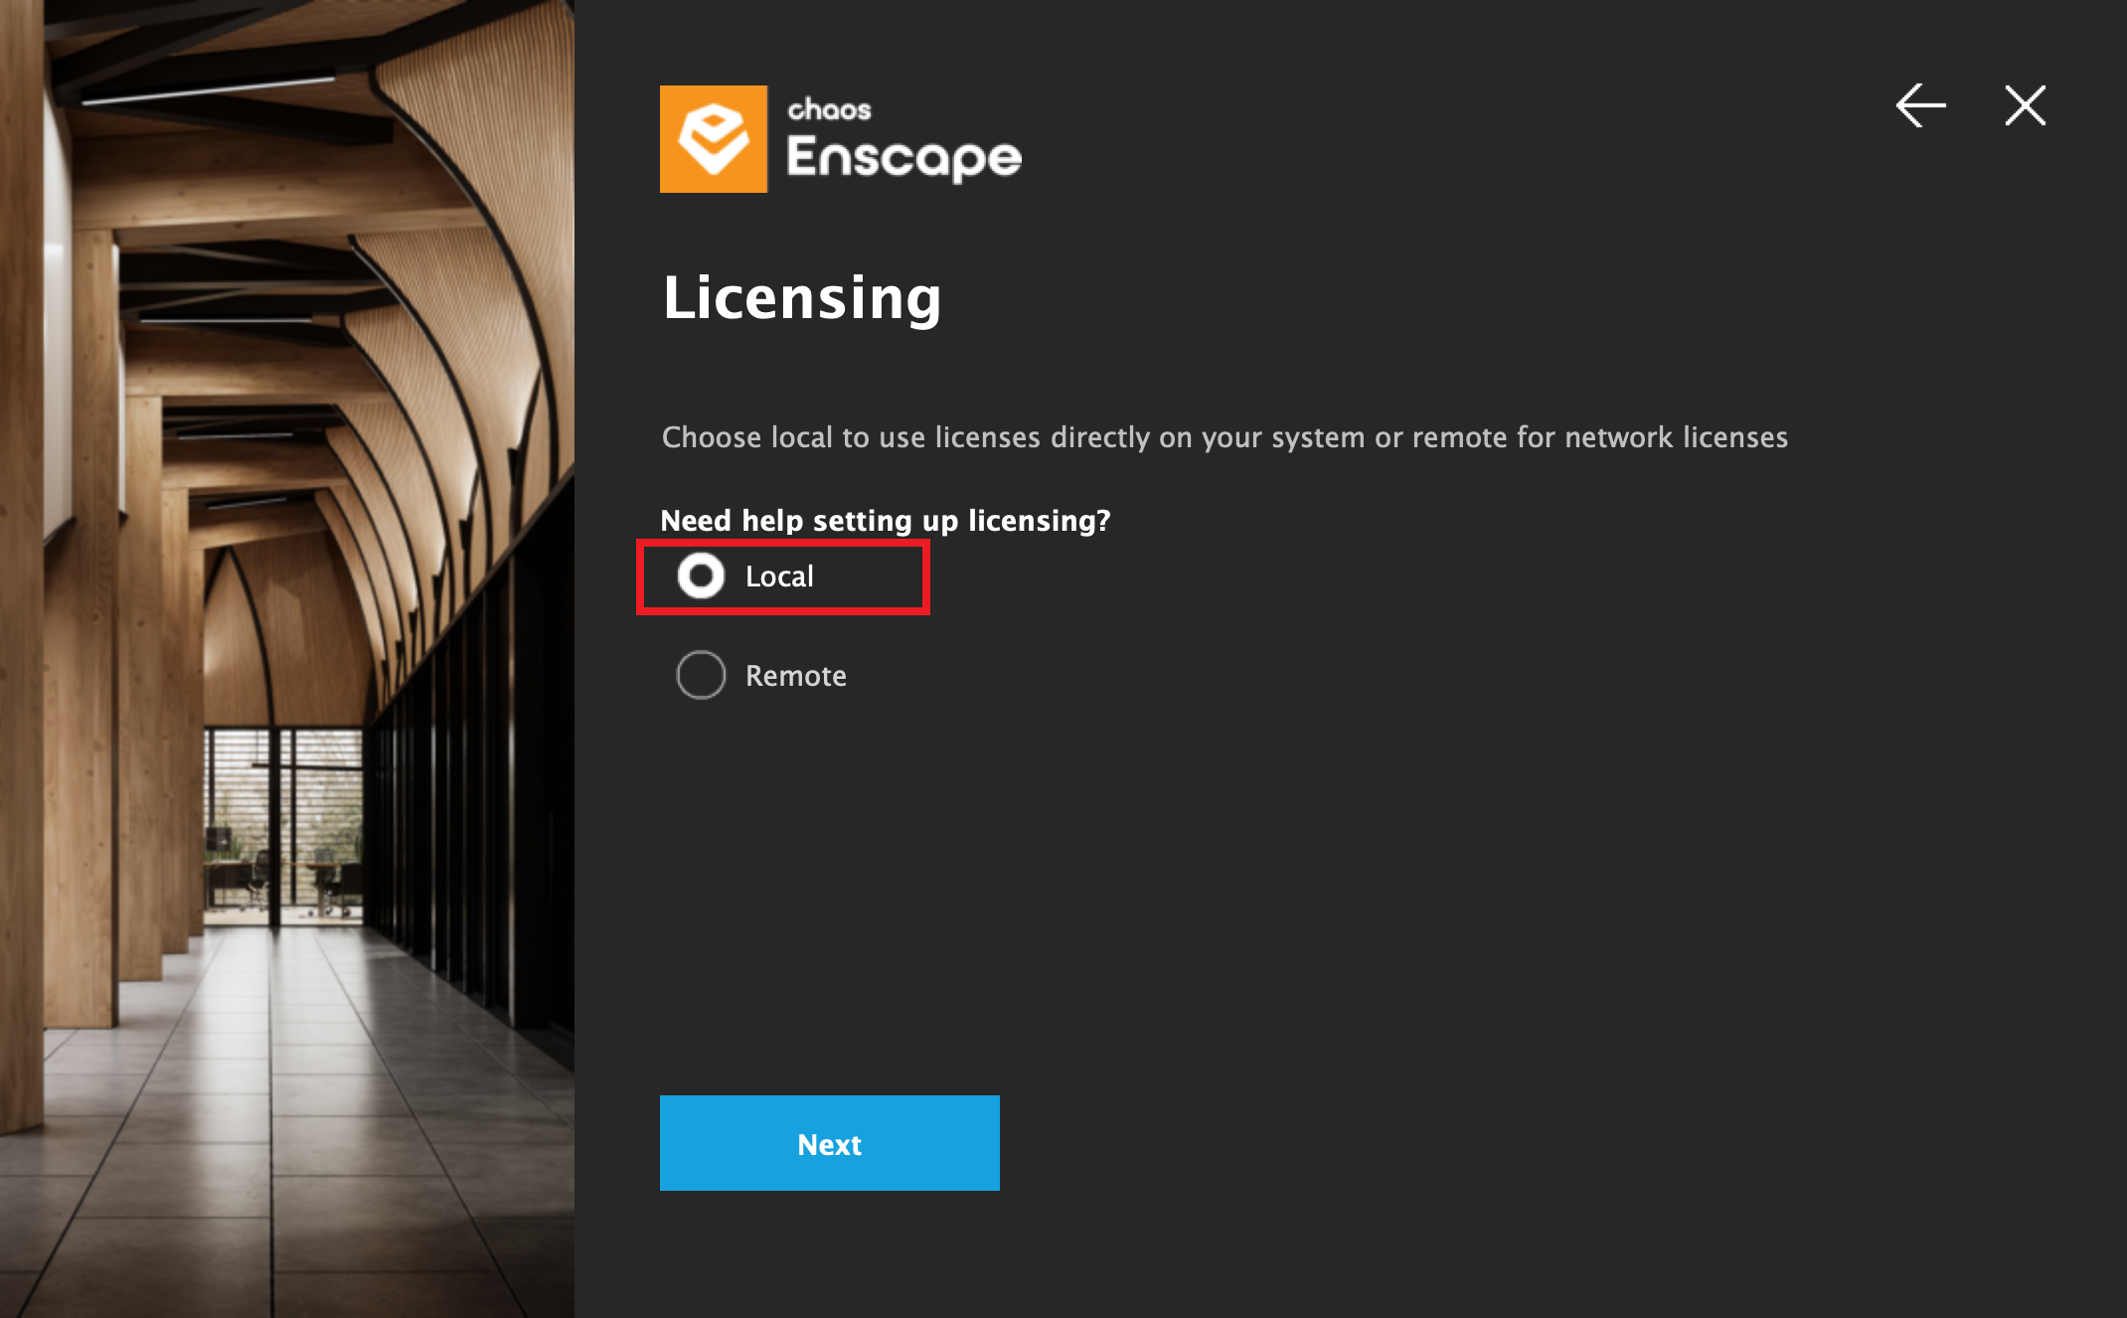Image resolution: width=2127 pixels, height=1318 pixels.
Task: Click the blue Next button
Action: pos(830,1143)
